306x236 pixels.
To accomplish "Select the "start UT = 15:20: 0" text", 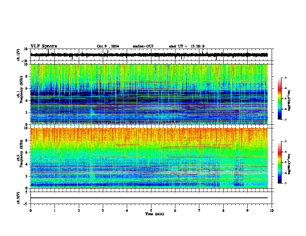I will point(187,46).
